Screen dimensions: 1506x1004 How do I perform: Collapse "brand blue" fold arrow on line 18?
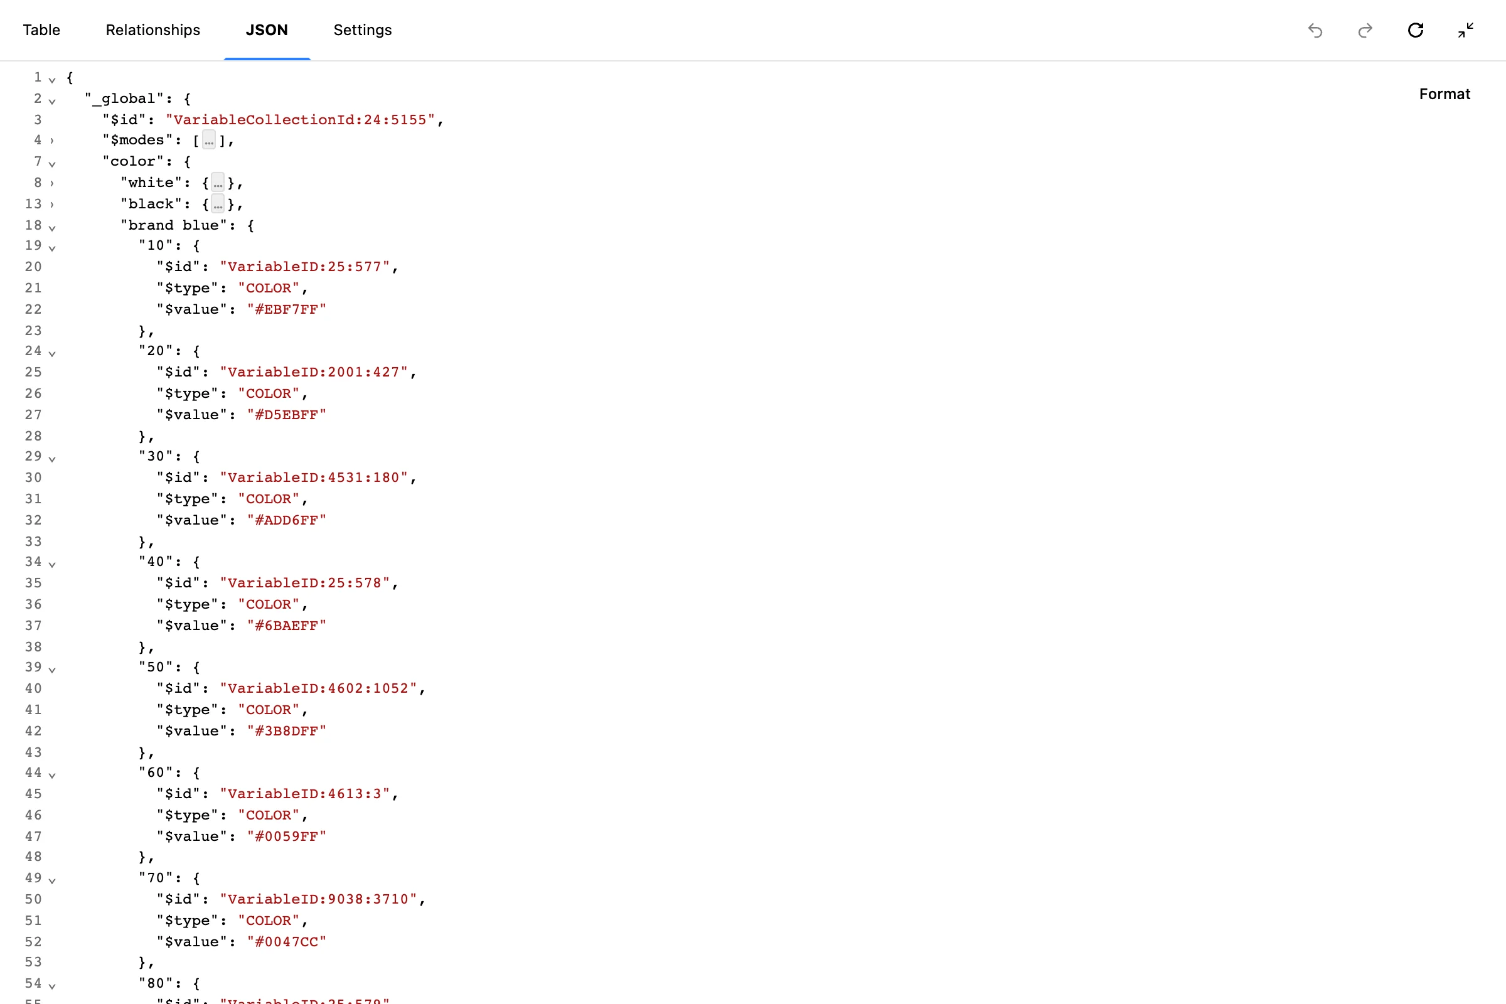point(52,227)
